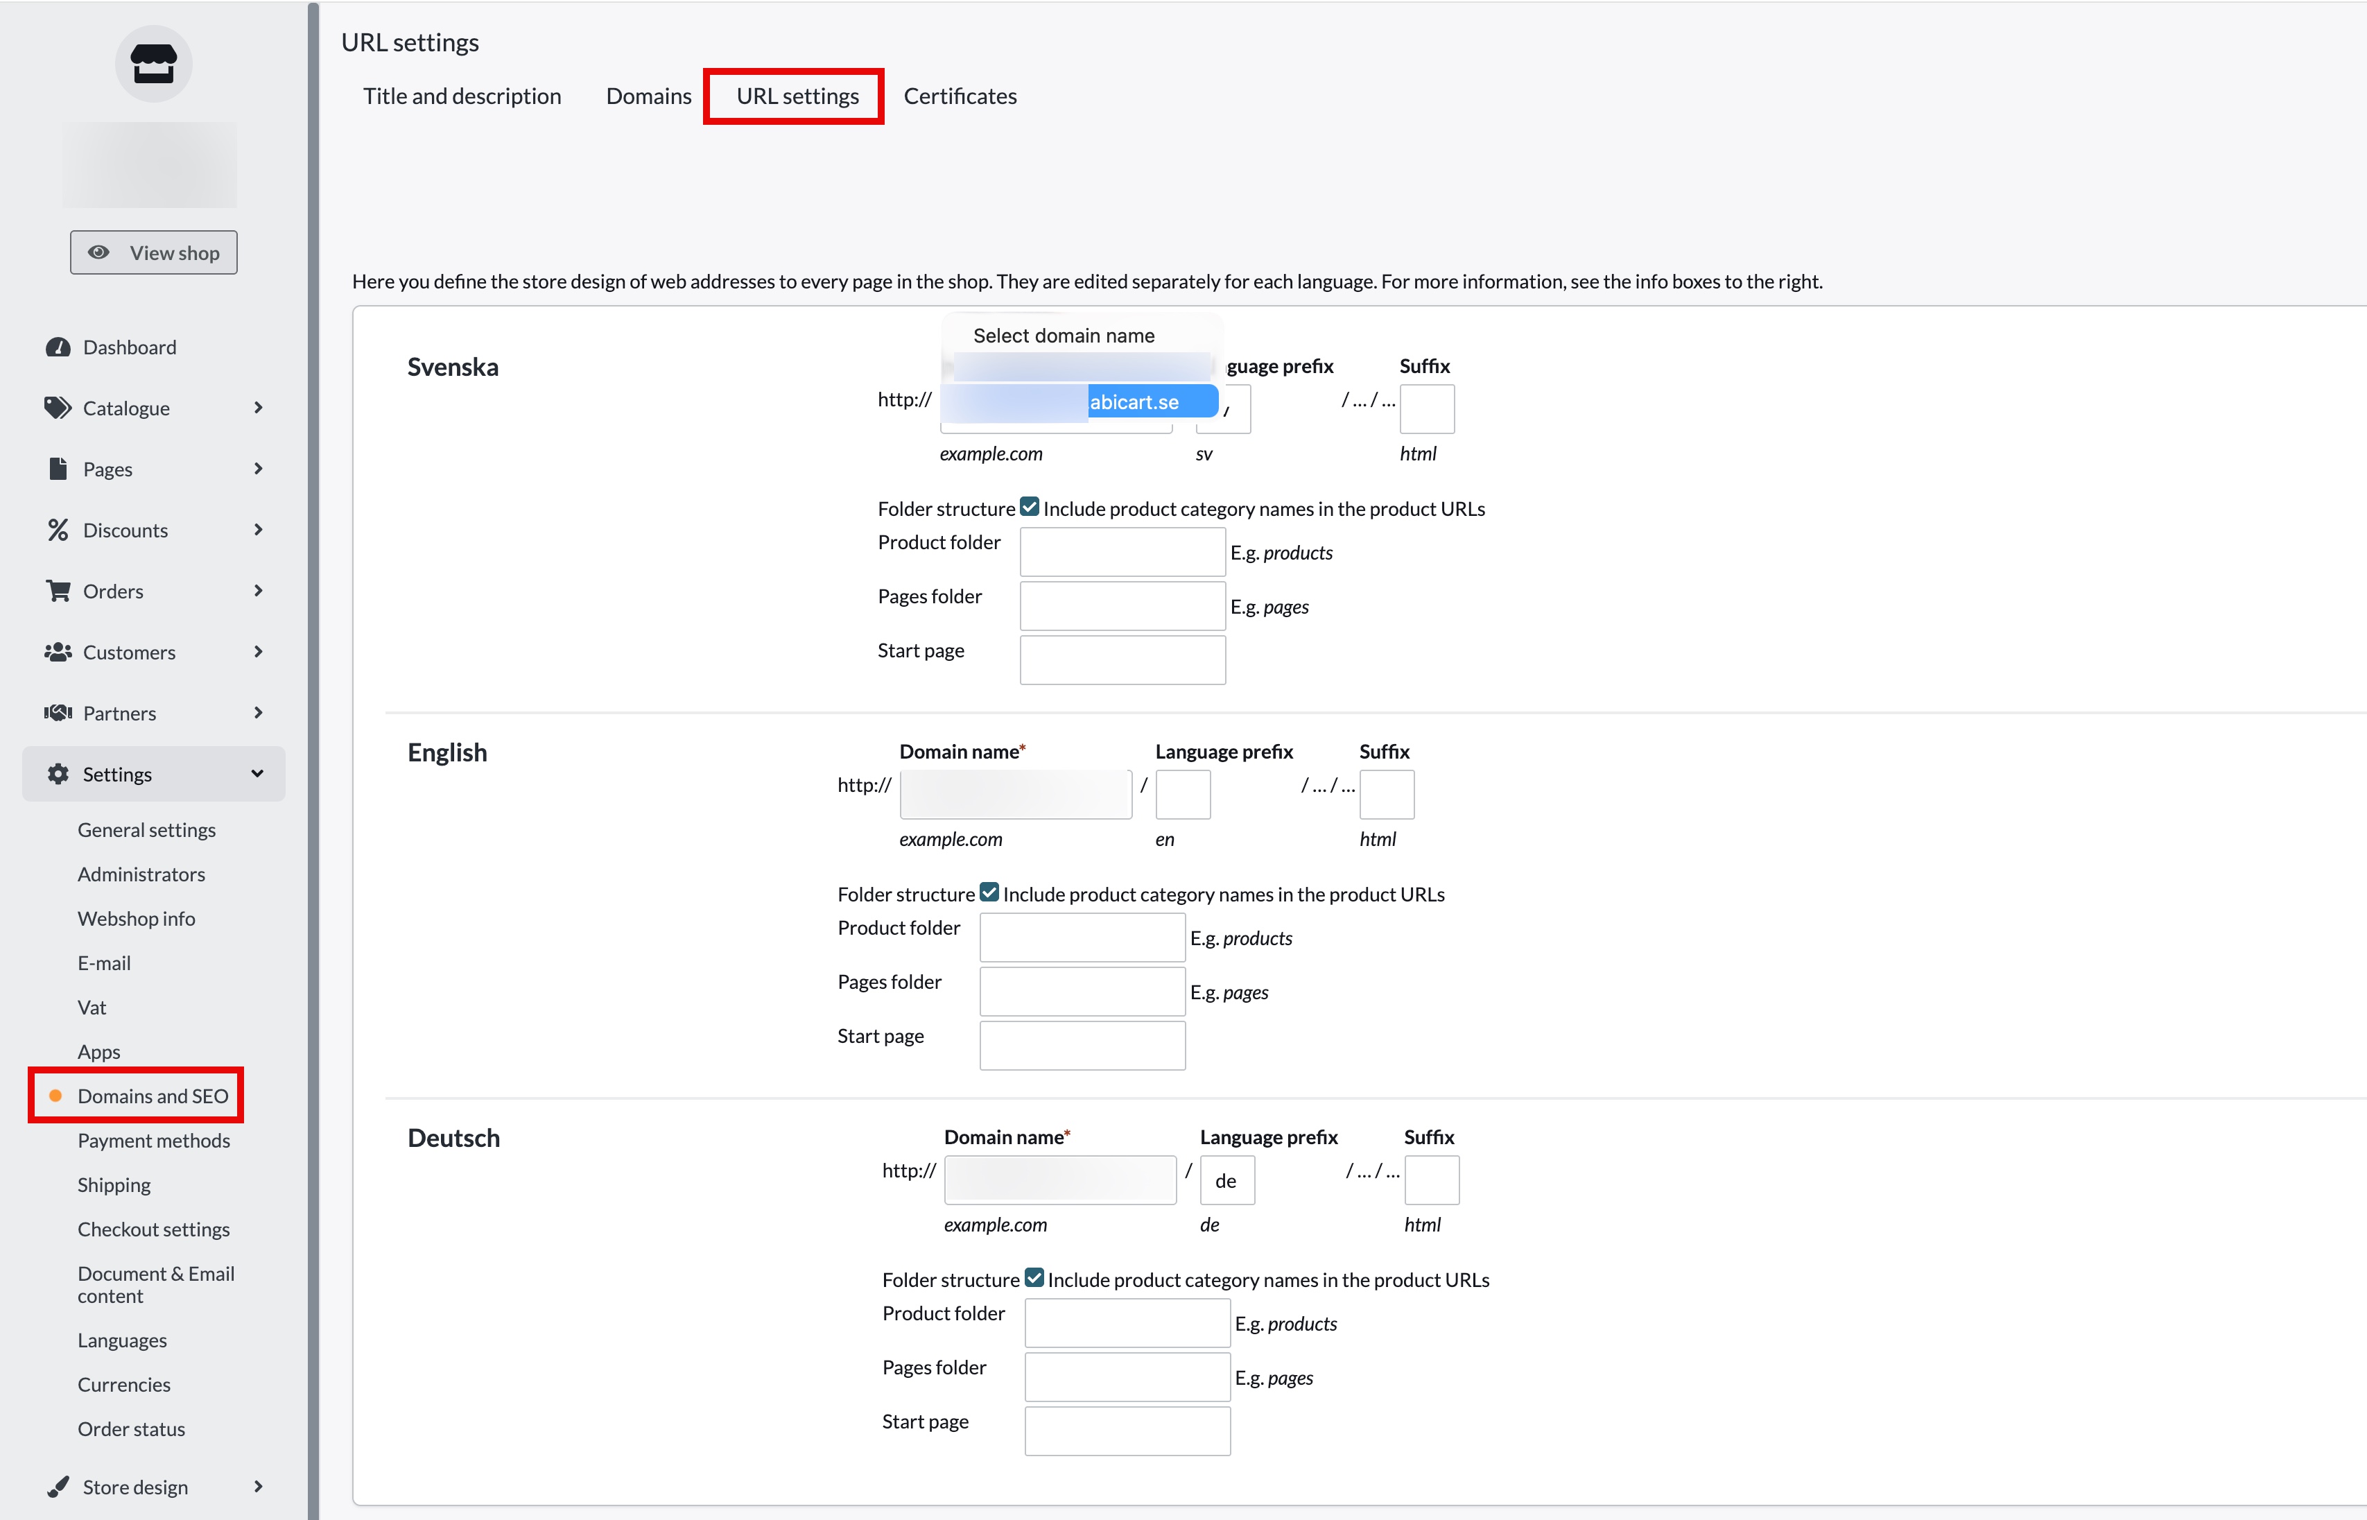The width and height of the screenshot is (2367, 1520).
Task: Click the Partners handshake icon
Action: click(x=58, y=713)
